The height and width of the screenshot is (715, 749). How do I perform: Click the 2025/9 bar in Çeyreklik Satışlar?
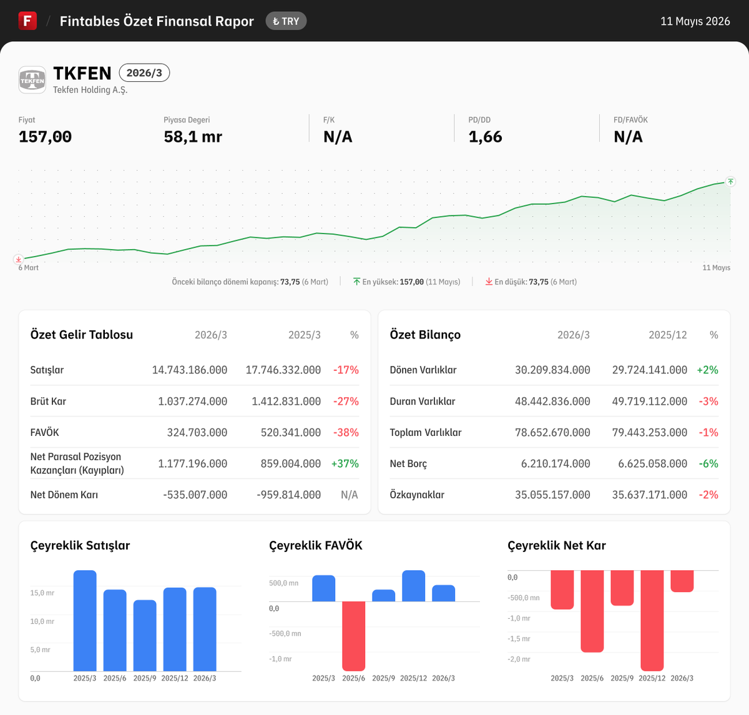click(145, 636)
